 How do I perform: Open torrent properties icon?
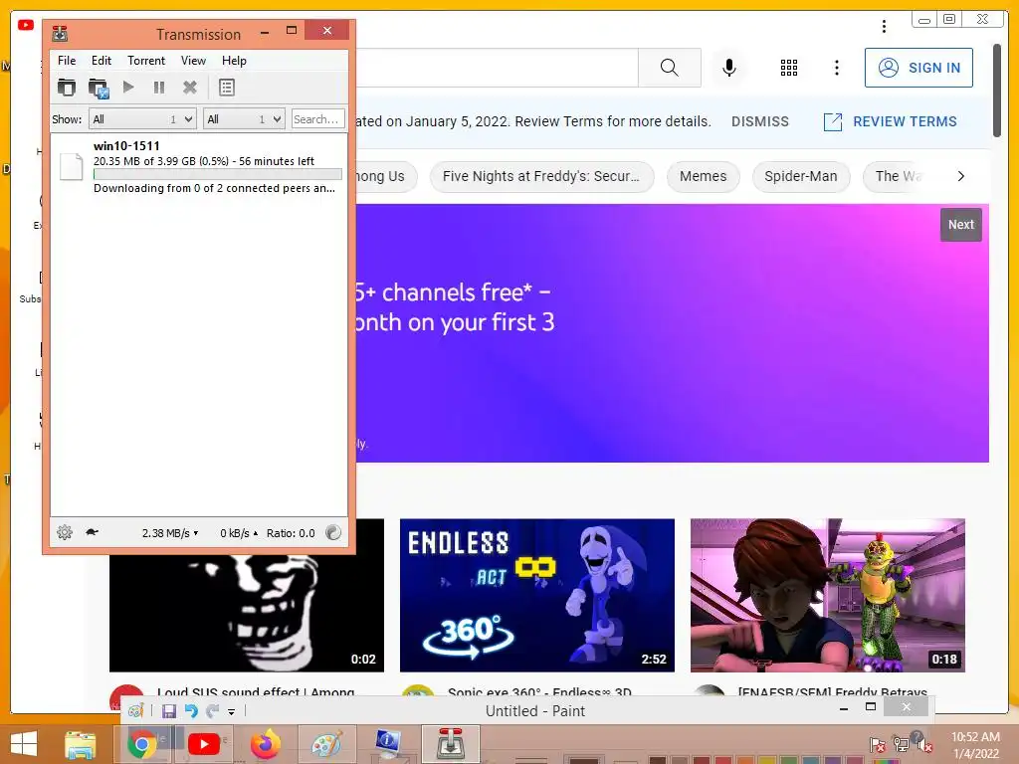(x=227, y=88)
